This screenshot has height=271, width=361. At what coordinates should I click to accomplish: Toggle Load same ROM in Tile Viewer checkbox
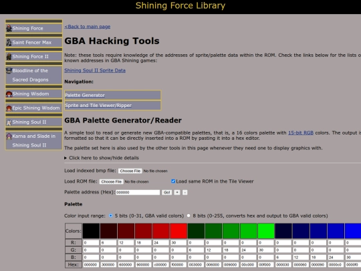coord(173,181)
